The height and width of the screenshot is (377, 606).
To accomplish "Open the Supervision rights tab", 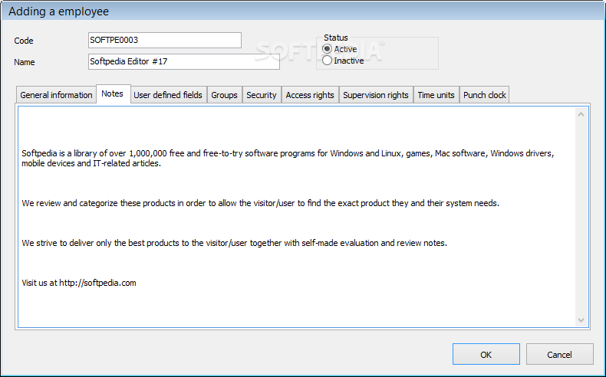I will [376, 95].
